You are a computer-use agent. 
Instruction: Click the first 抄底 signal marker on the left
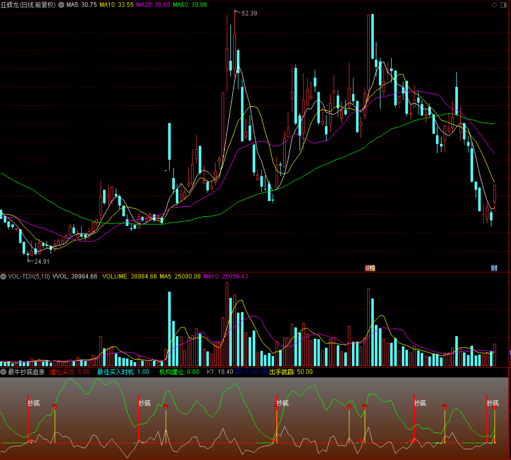(34, 403)
